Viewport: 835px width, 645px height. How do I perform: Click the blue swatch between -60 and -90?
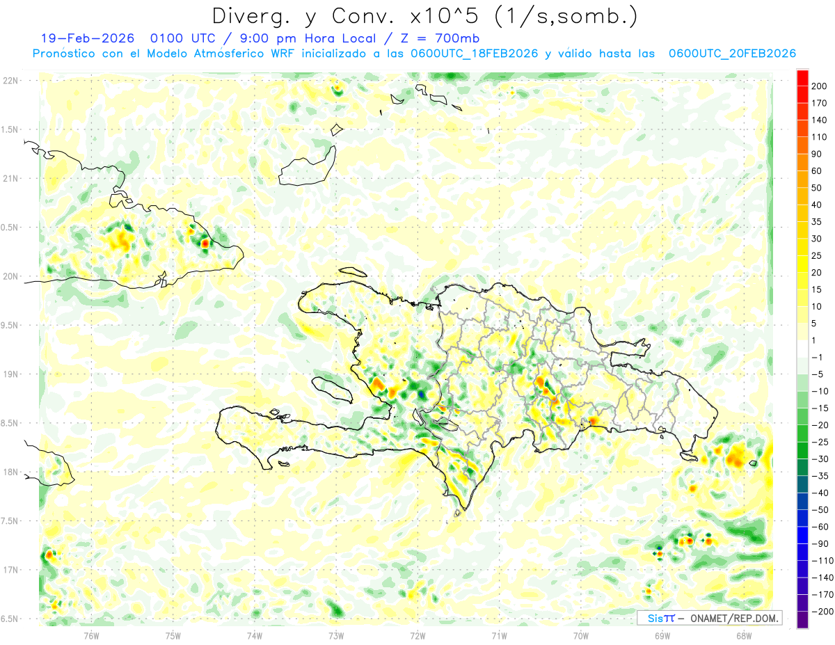(x=802, y=535)
